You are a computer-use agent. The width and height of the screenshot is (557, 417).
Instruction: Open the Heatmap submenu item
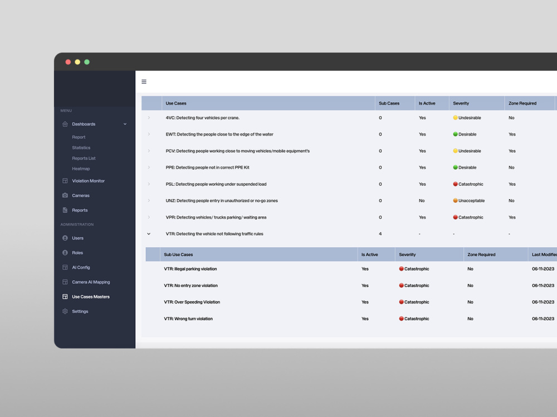[x=81, y=169]
